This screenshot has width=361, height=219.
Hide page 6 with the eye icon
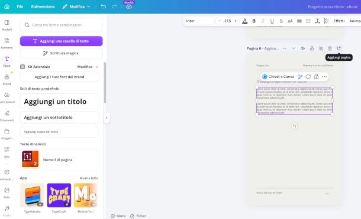302,48
